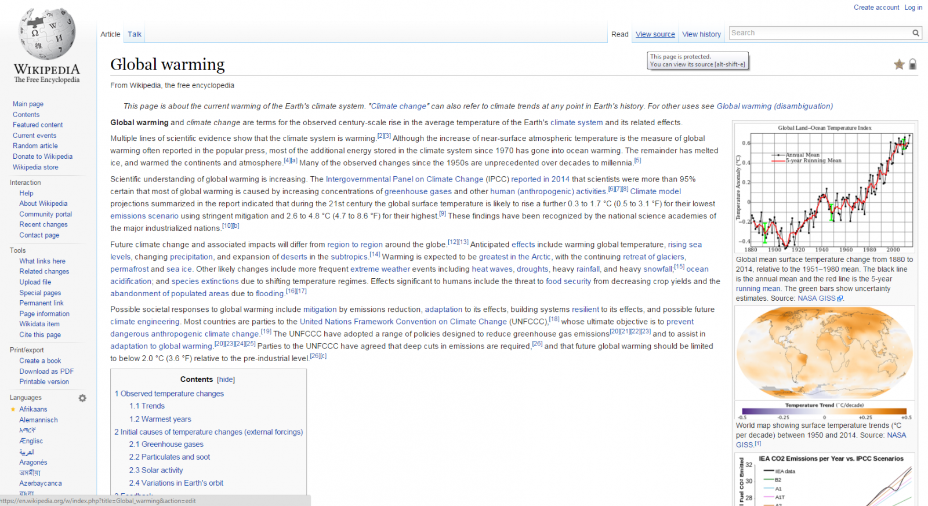Open the About Wikipedia link
This screenshot has height=506, width=928.
click(43, 204)
